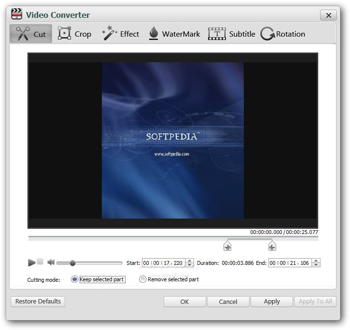Screen dimensions: 350x330
Task: Switch to the Subtitle tab label
Action: pyautogui.click(x=242, y=34)
